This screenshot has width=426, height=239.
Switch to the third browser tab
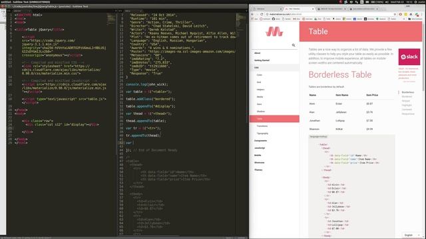331,9
